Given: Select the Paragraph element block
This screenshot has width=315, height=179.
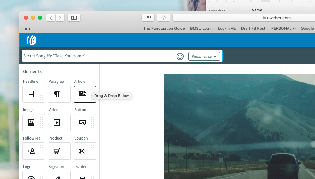Looking at the screenshot, I should pyautogui.click(x=59, y=94).
